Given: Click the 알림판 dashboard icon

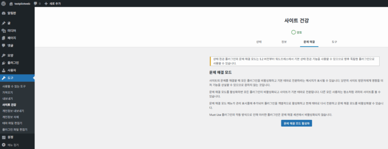Looking at the screenshot, I should coord(3,13).
